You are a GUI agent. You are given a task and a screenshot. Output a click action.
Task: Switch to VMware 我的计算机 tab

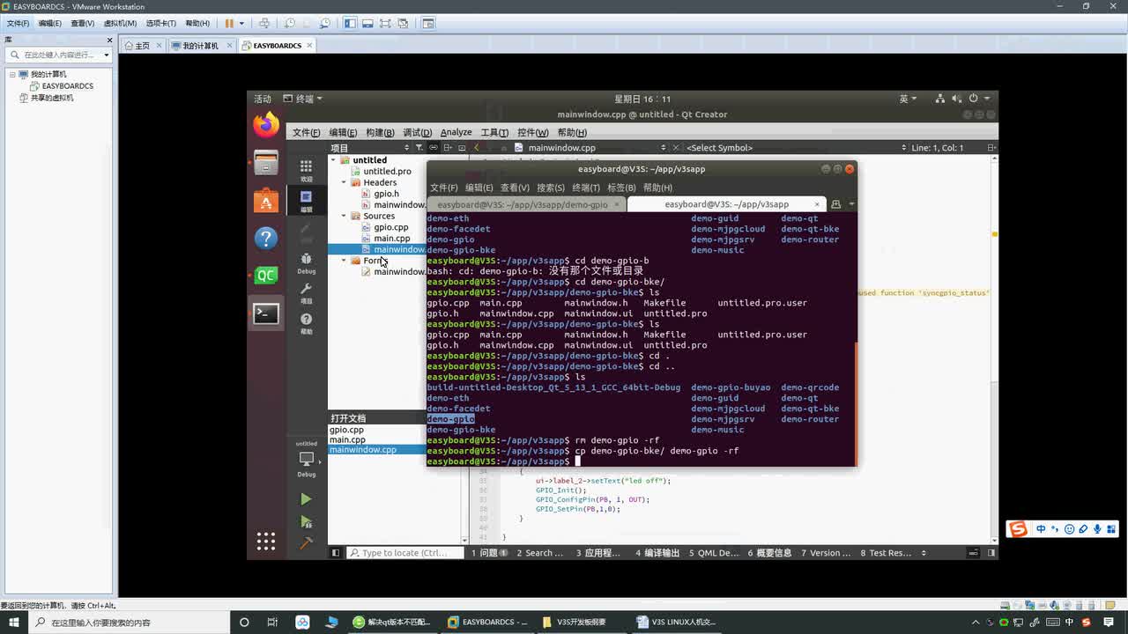point(201,46)
